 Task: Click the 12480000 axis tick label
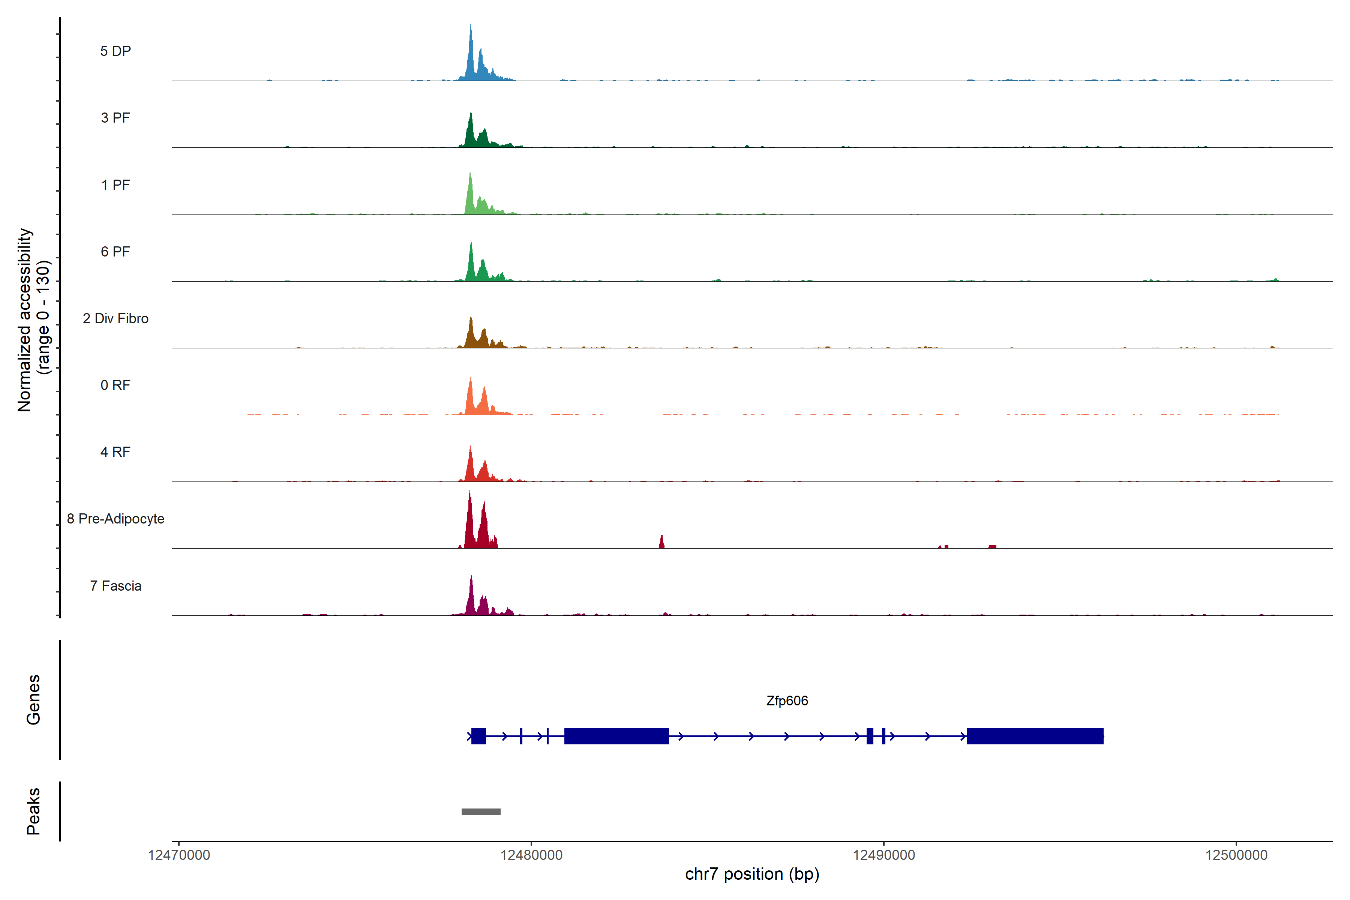[531, 855]
